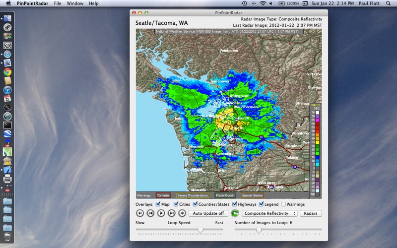Open the Apple menu

click(x=8, y=3)
